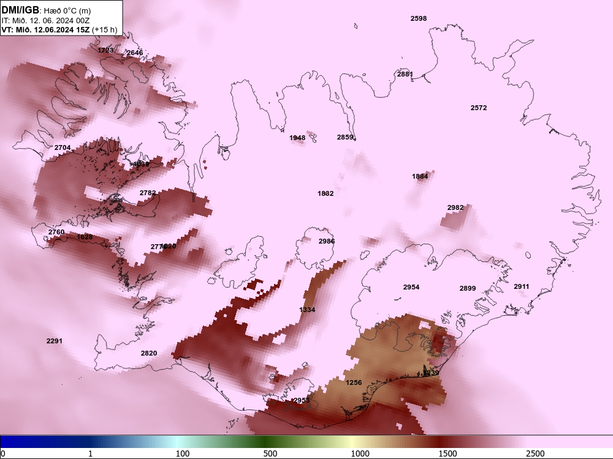
Task: Click the 1500 label on the color scale
Action: (447, 453)
